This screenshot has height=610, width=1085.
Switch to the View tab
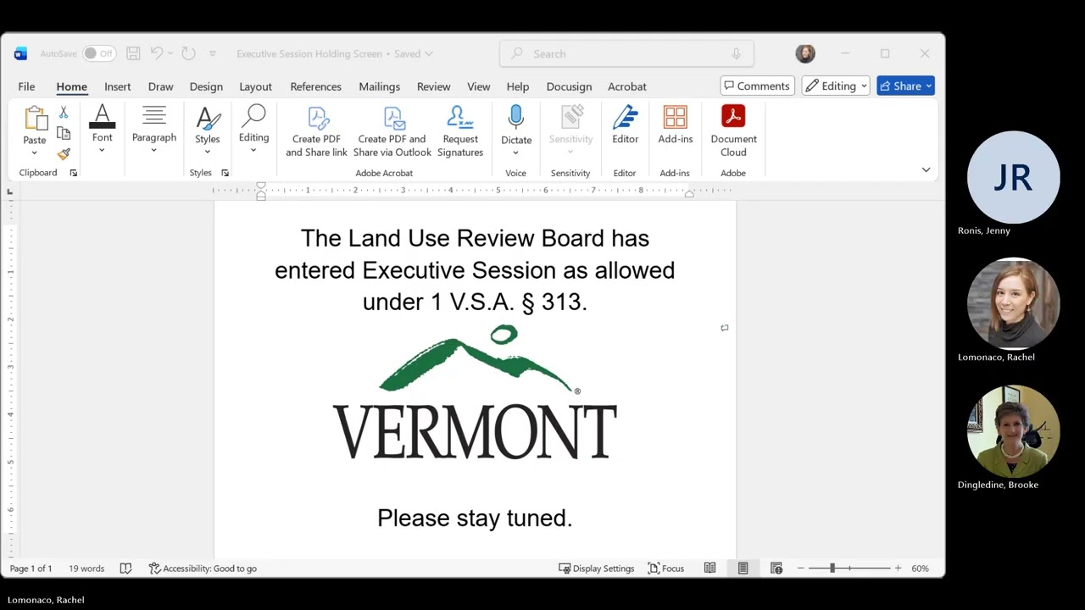pos(478,86)
